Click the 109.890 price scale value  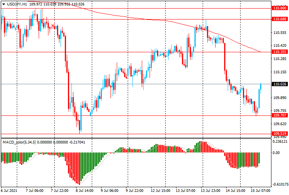pos(280,97)
